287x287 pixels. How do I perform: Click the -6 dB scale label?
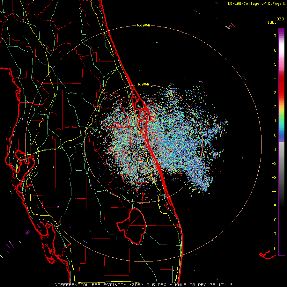[274, 220]
